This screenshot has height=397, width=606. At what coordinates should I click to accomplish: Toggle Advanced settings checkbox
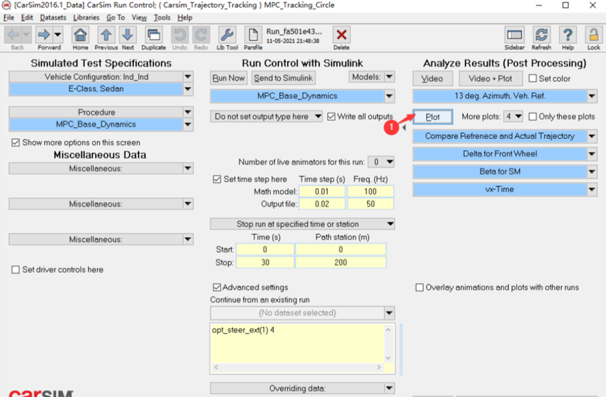217,287
